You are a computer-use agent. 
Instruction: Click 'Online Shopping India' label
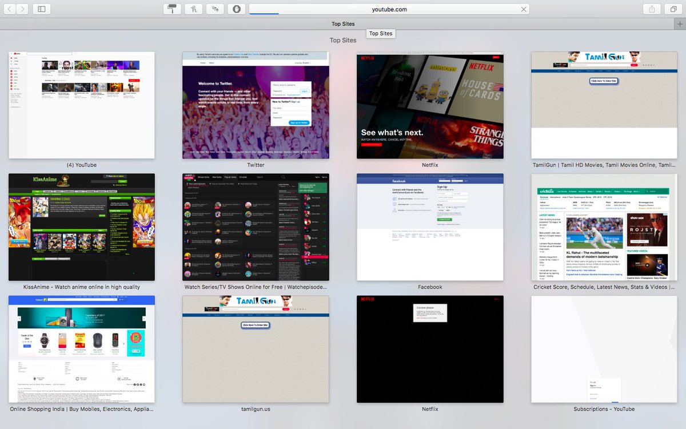[82, 409]
